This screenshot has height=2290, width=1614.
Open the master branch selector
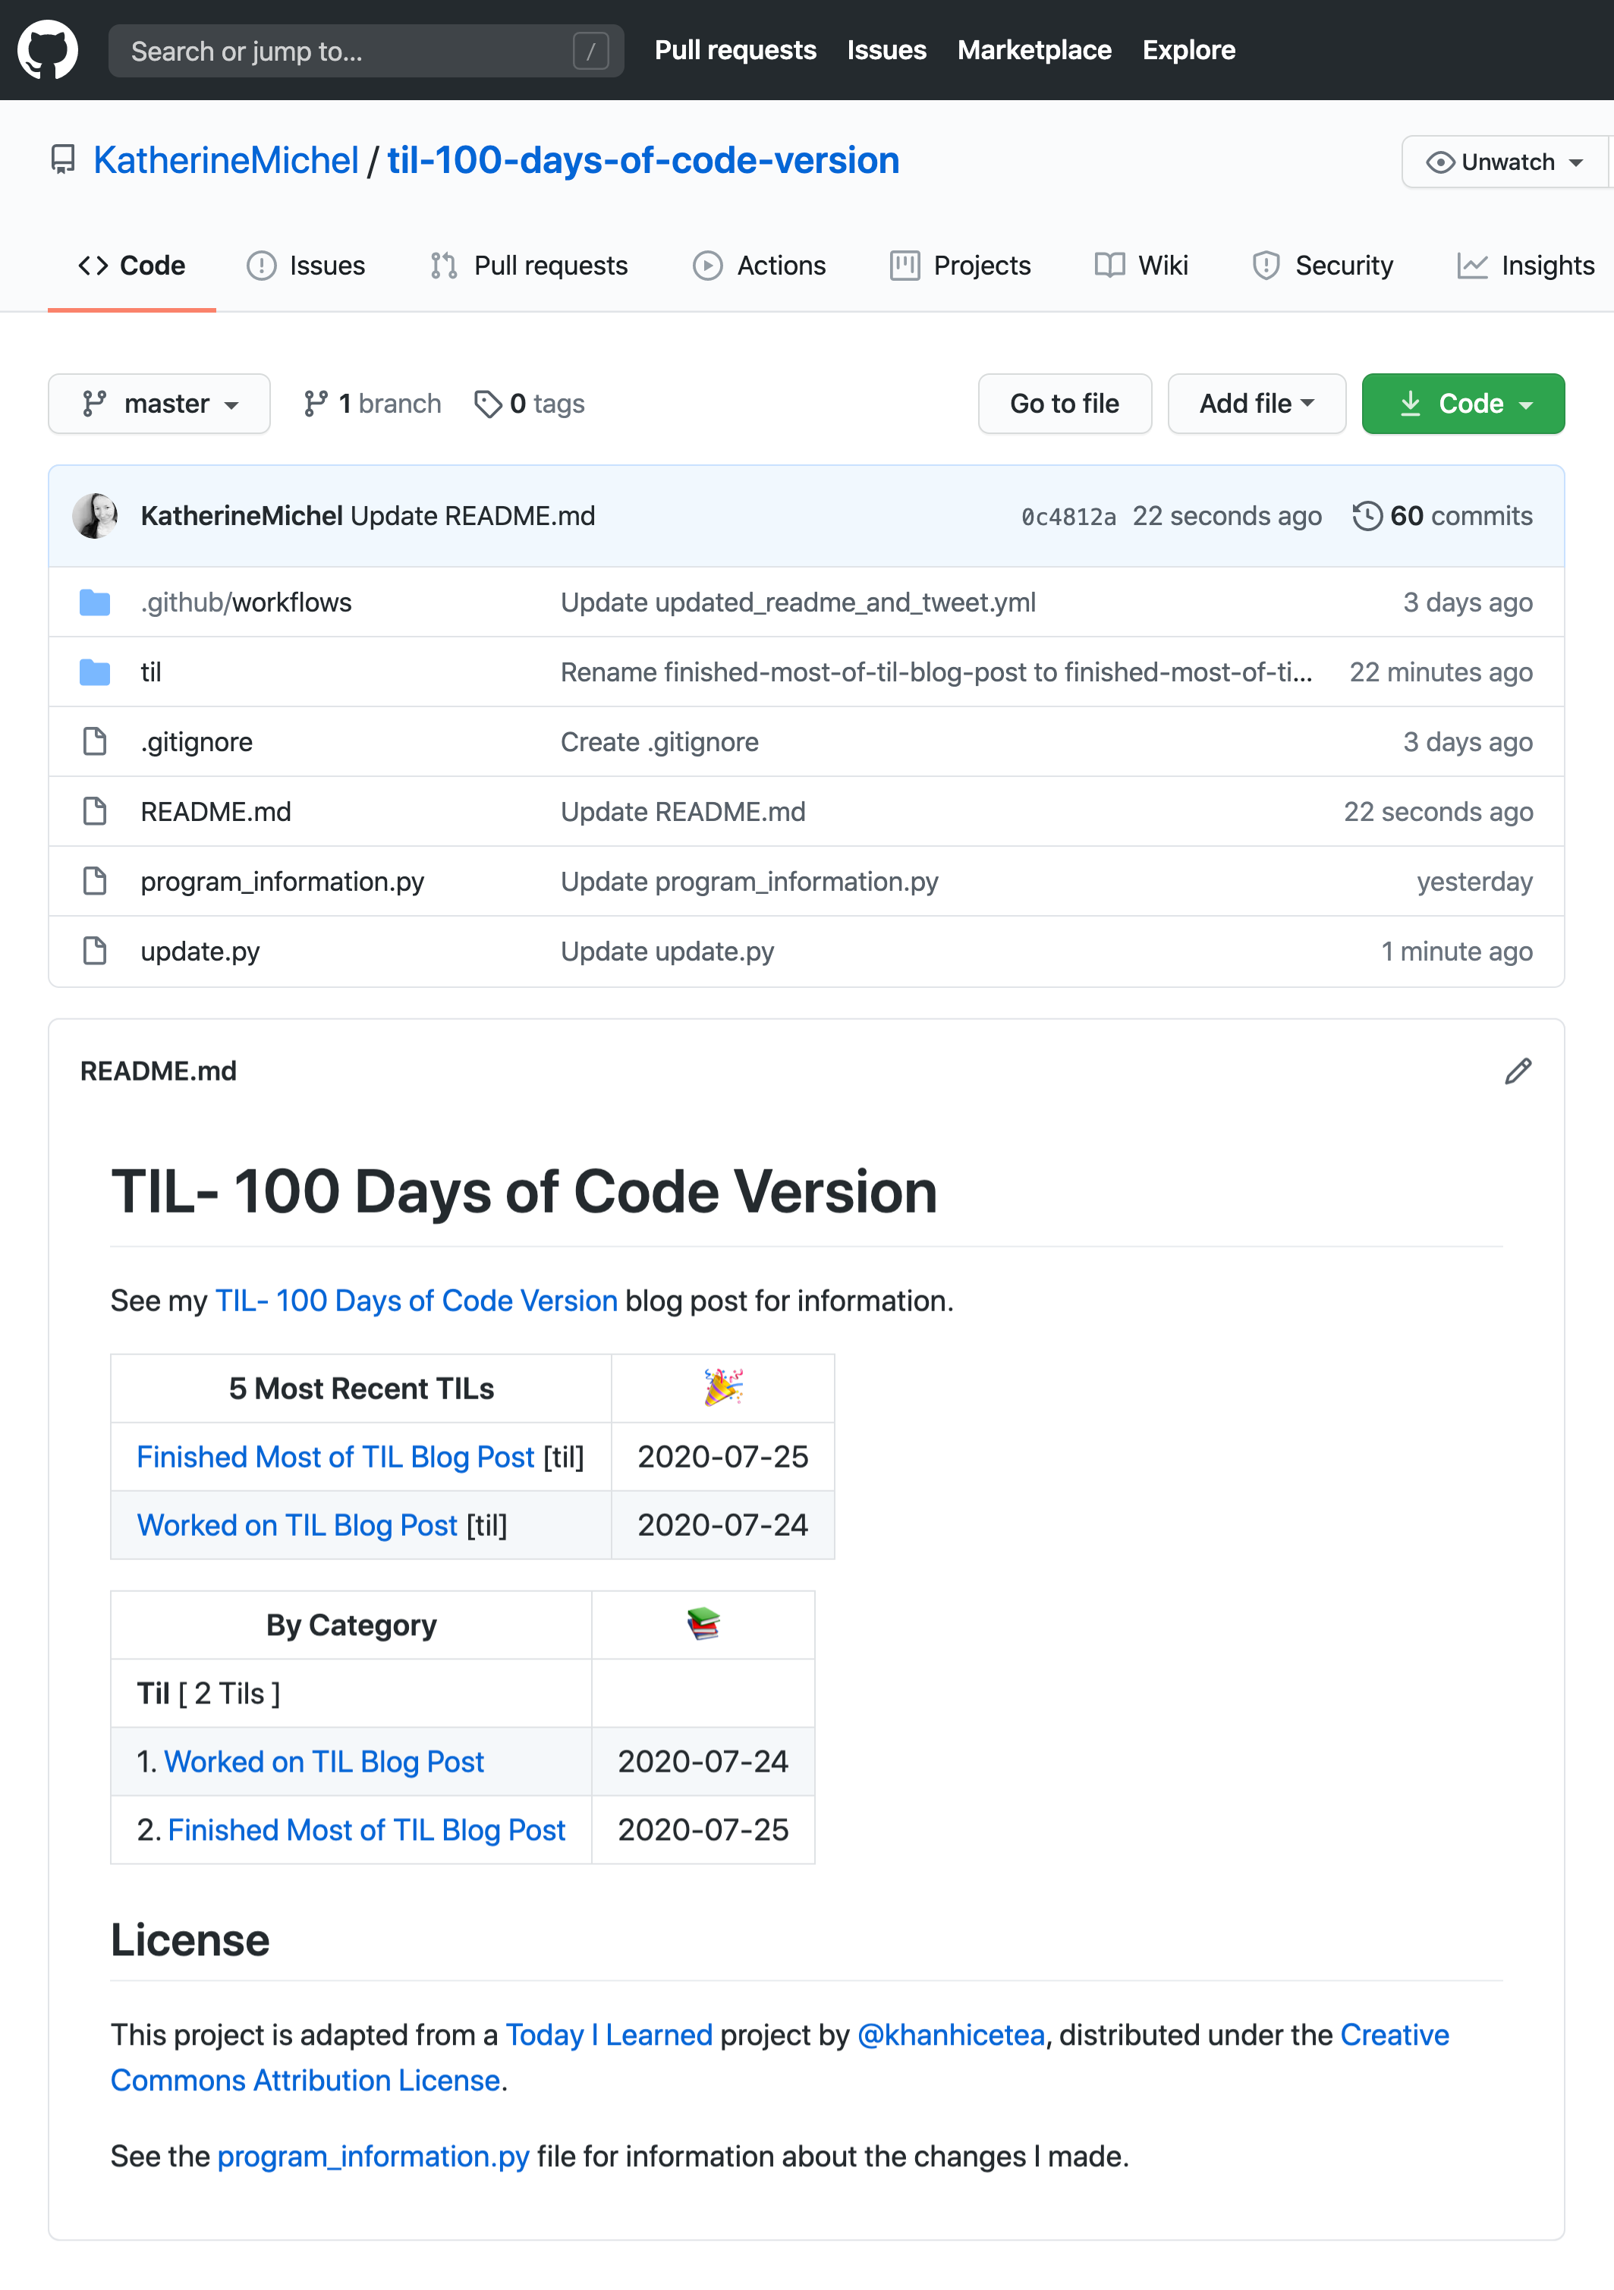[159, 404]
